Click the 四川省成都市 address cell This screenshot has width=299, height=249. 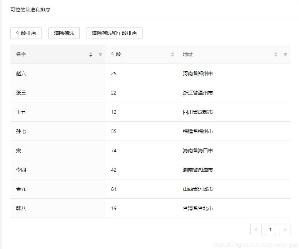coord(198,112)
